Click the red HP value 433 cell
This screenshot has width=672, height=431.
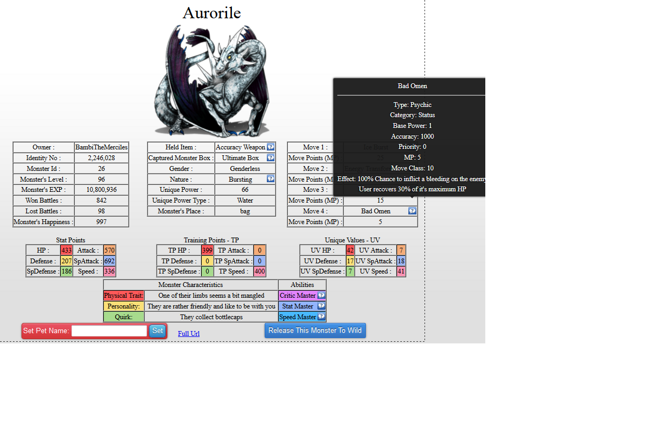click(x=66, y=250)
